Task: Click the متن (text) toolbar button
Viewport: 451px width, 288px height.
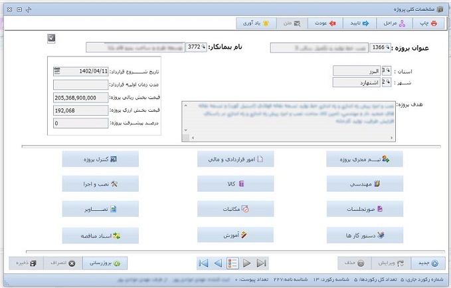Action: [292, 23]
